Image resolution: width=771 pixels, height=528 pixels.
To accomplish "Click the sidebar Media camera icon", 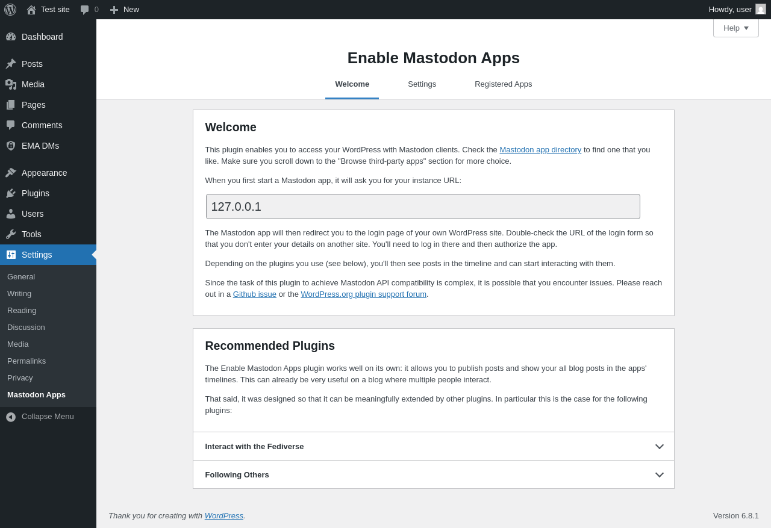I will pos(11,84).
